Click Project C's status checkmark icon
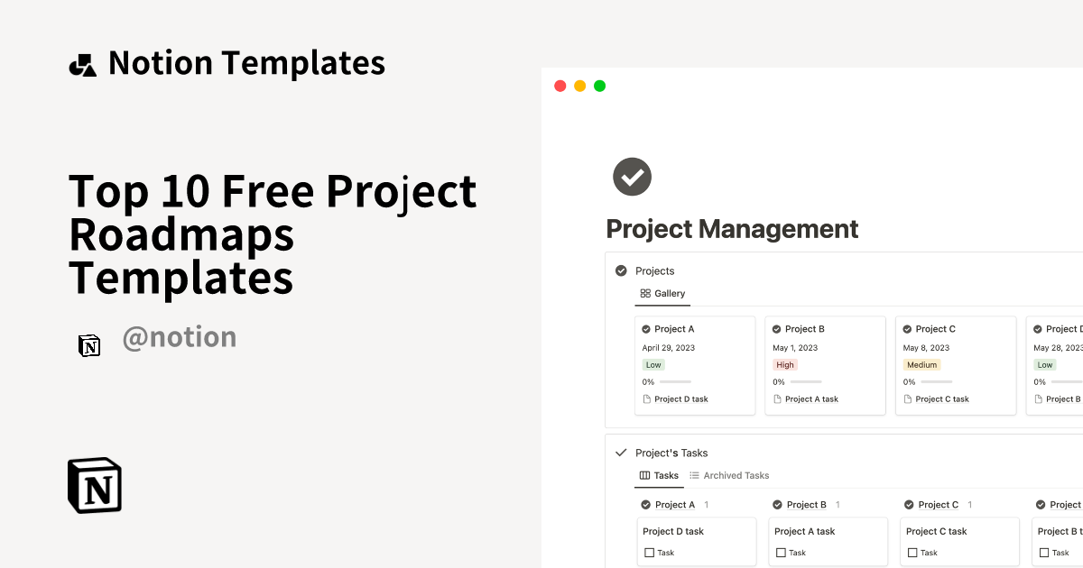Image resolution: width=1083 pixels, height=568 pixels. point(905,328)
